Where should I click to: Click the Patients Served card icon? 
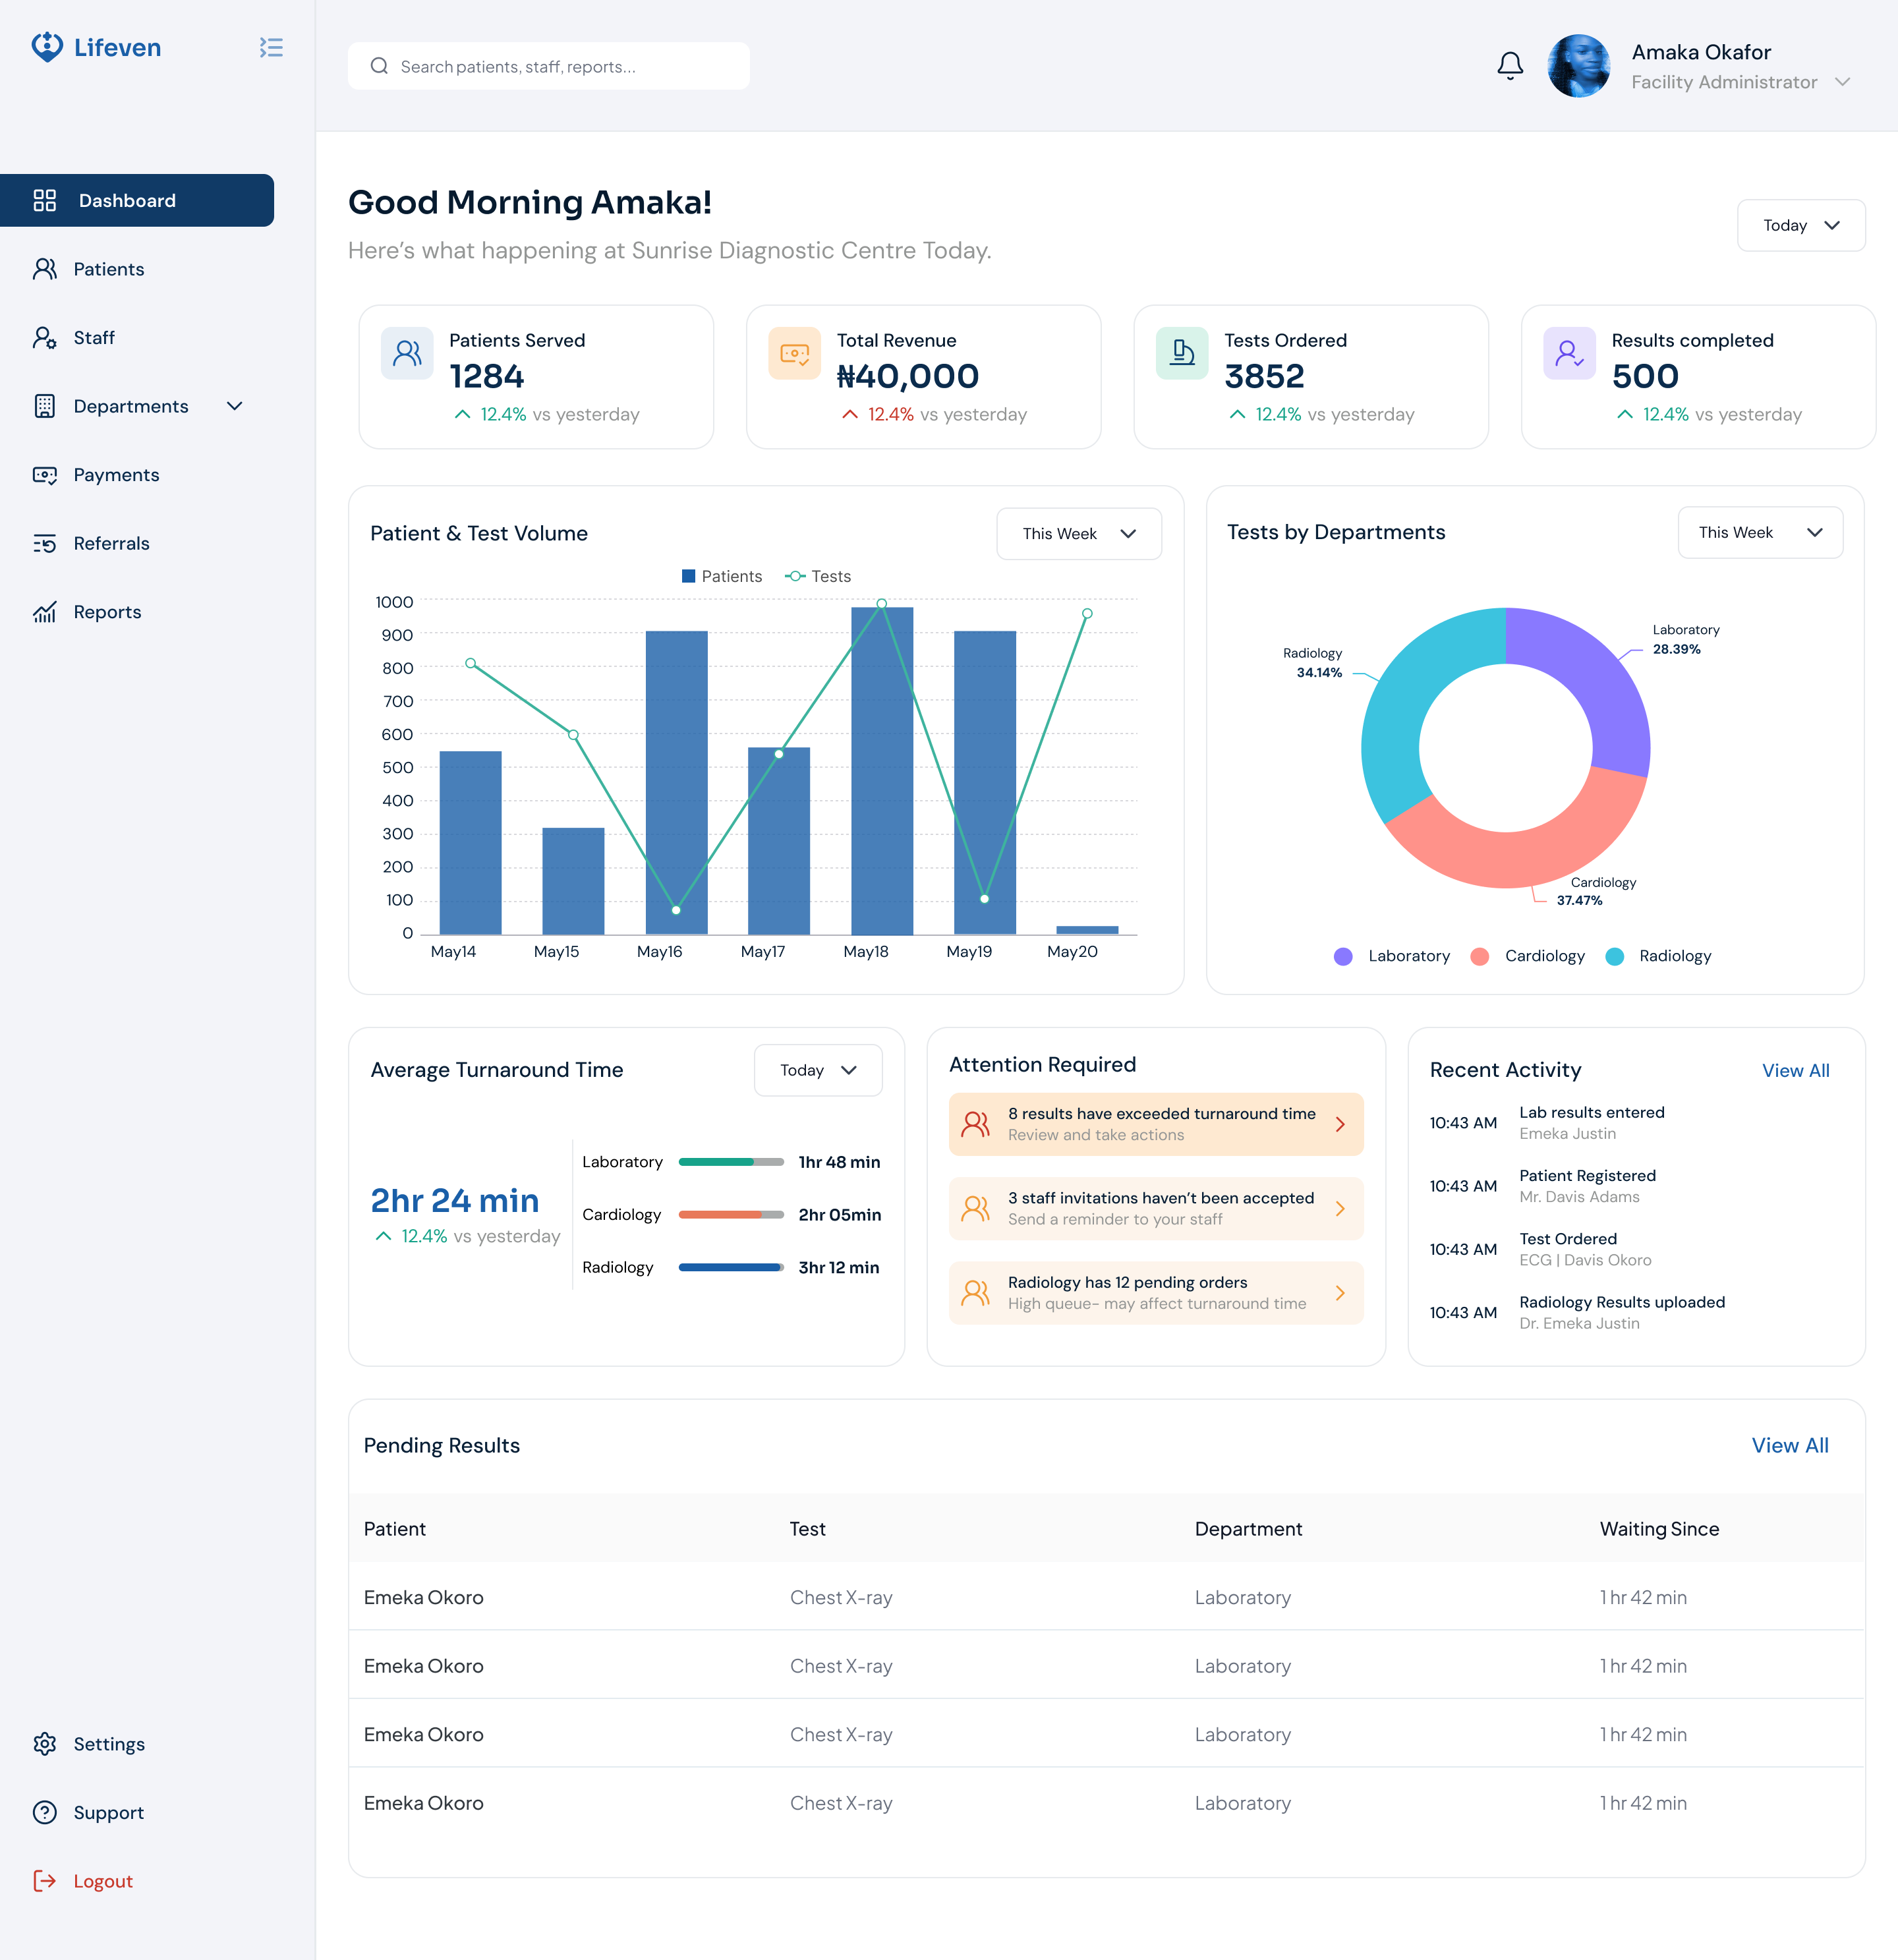(x=407, y=353)
